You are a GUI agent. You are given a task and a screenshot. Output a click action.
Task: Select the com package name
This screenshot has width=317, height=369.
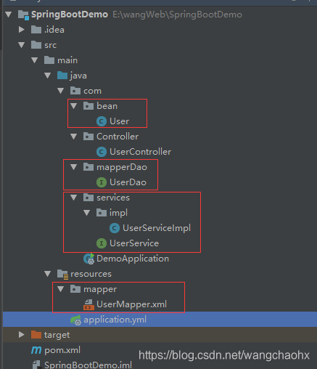[x=92, y=91]
